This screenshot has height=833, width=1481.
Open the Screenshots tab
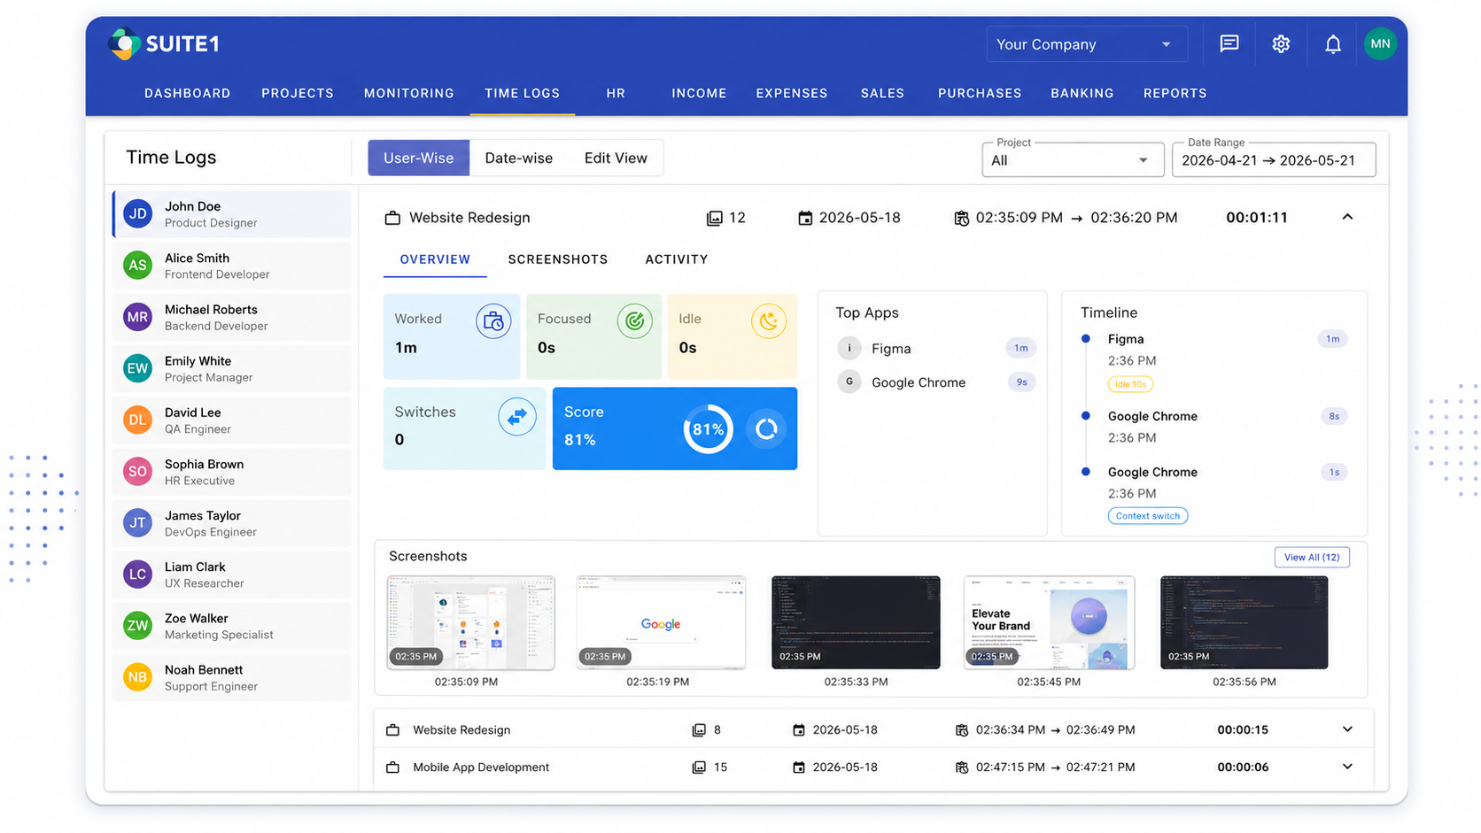[x=558, y=259]
